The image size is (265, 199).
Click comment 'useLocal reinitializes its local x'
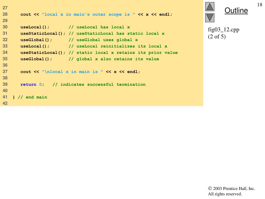118,46
